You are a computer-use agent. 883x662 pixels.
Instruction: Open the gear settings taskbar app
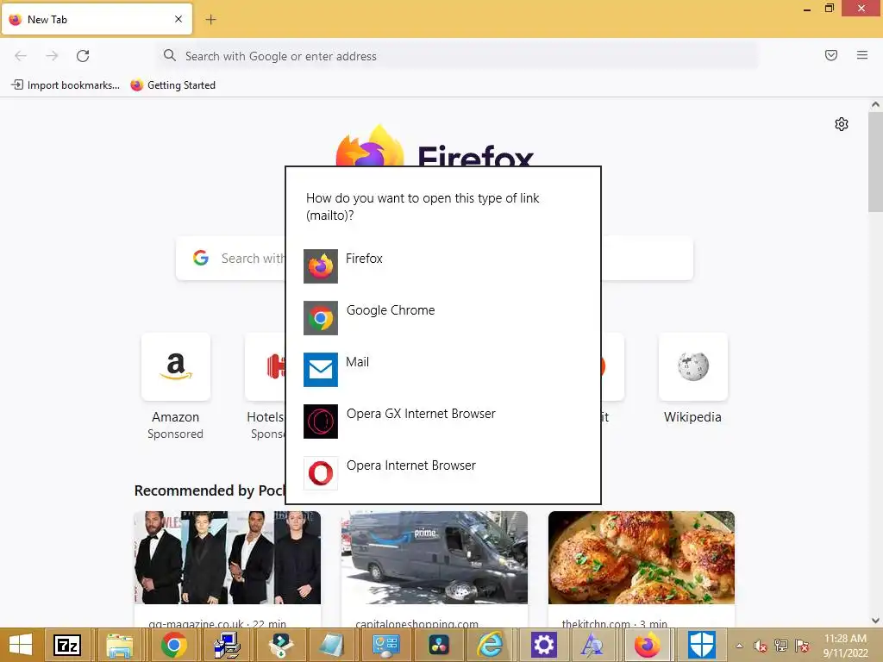click(543, 645)
